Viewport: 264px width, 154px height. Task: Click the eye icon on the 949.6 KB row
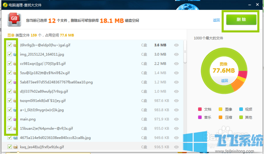pyautogui.click(x=176, y=138)
